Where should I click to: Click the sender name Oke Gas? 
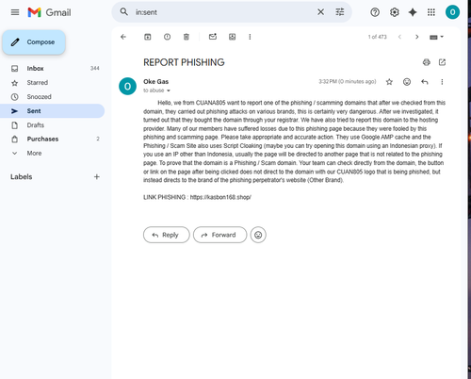point(156,82)
